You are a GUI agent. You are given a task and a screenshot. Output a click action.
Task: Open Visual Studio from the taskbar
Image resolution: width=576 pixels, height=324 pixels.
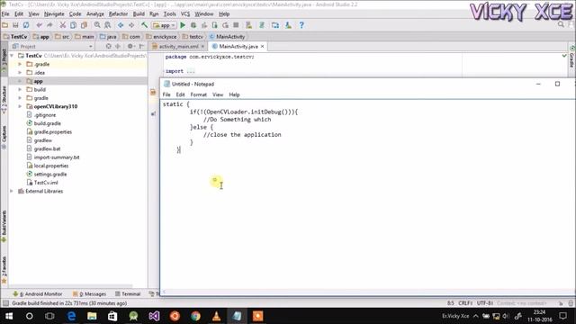[x=154, y=316]
